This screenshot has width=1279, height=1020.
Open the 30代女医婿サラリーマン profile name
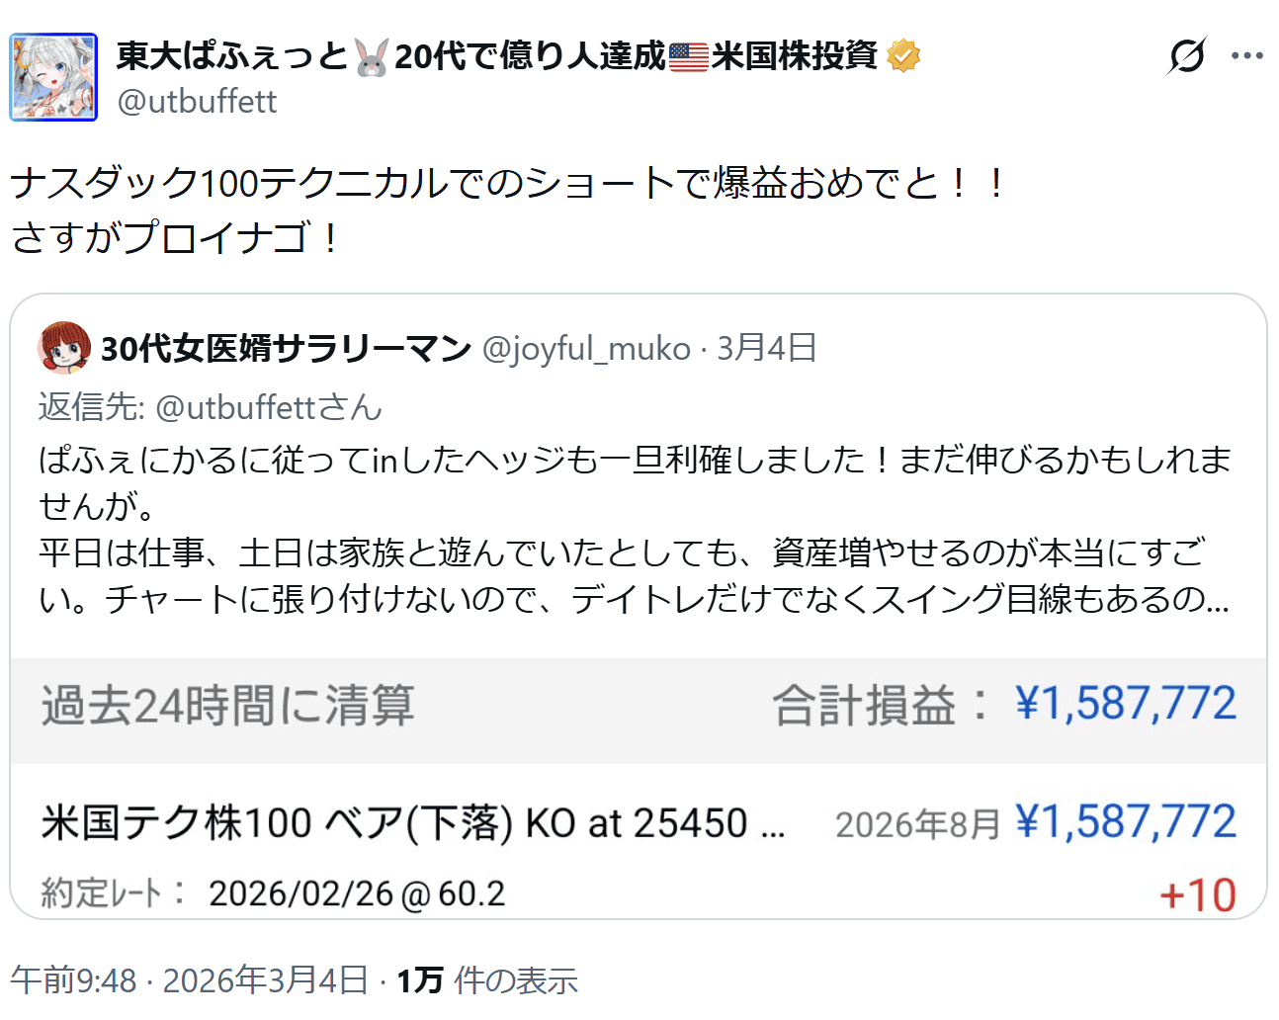click(x=287, y=348)
